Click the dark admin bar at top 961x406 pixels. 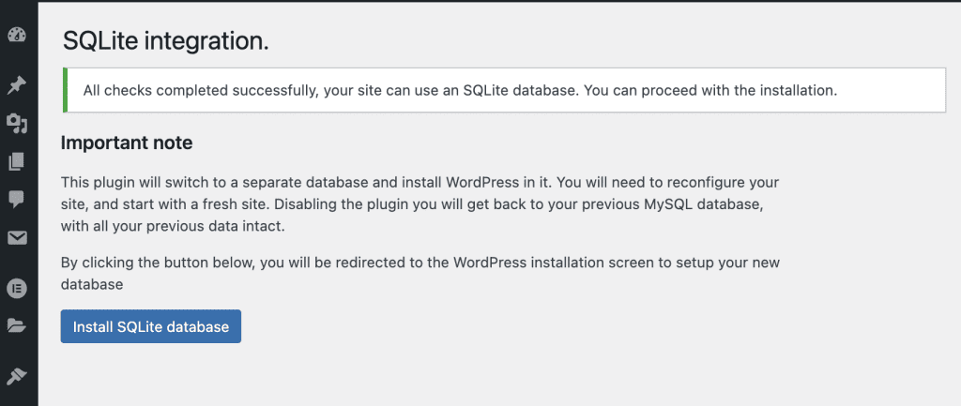pyautogui.click(x=480, y=1)
